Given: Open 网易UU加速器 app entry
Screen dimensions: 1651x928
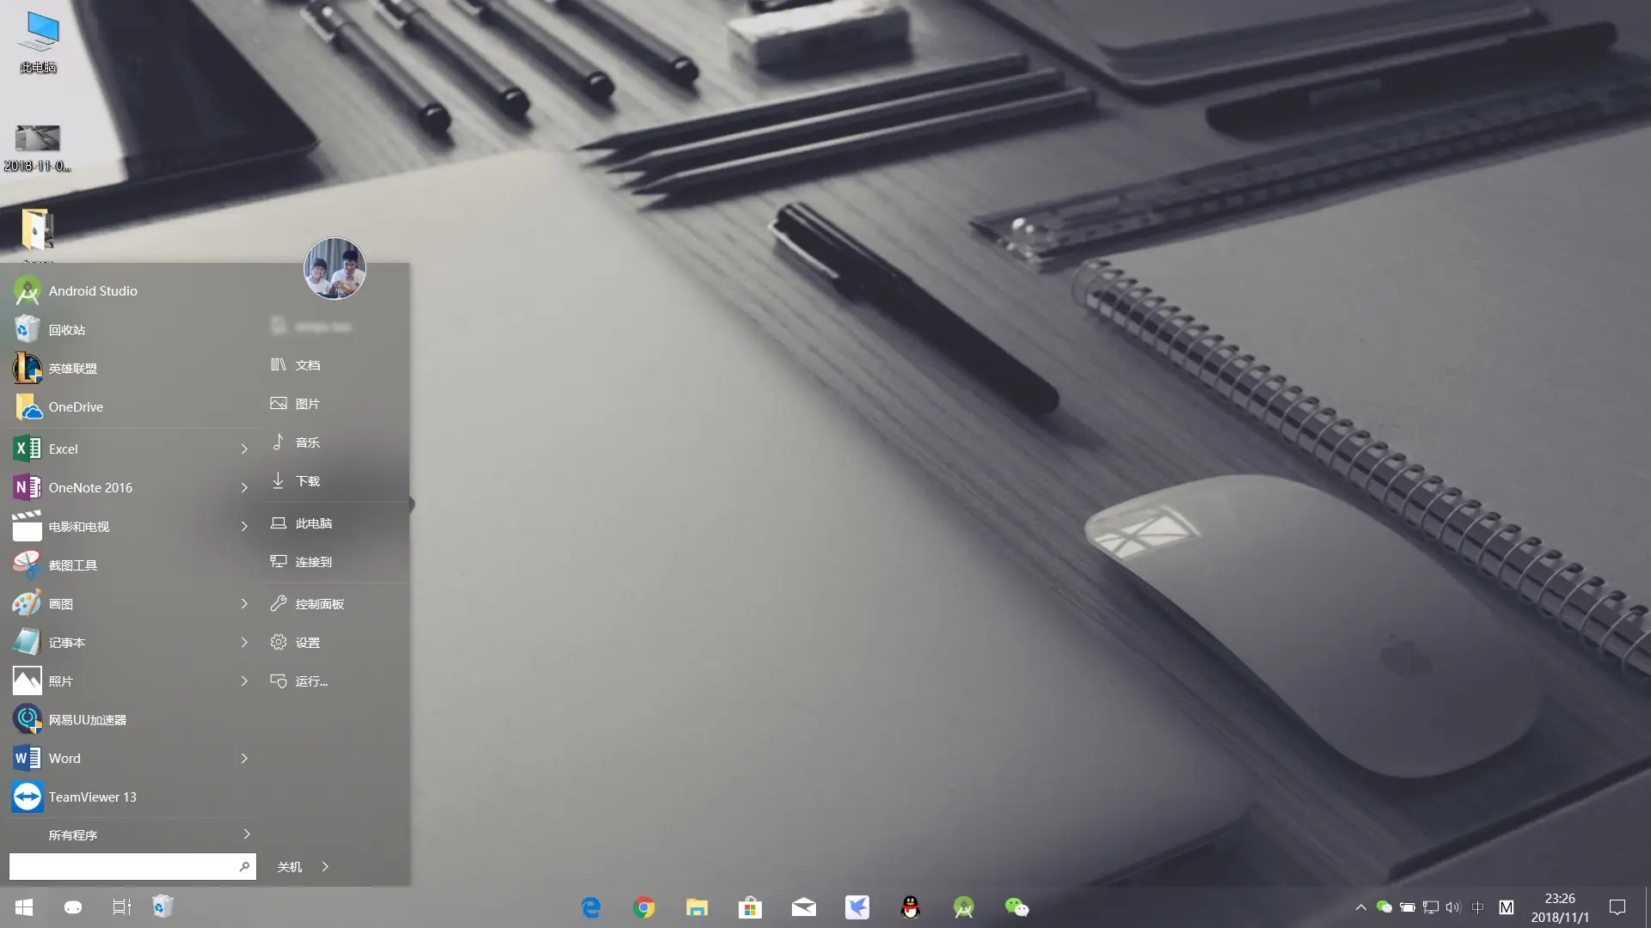Looking at the screenshot, I should click(x=87, y=720).
